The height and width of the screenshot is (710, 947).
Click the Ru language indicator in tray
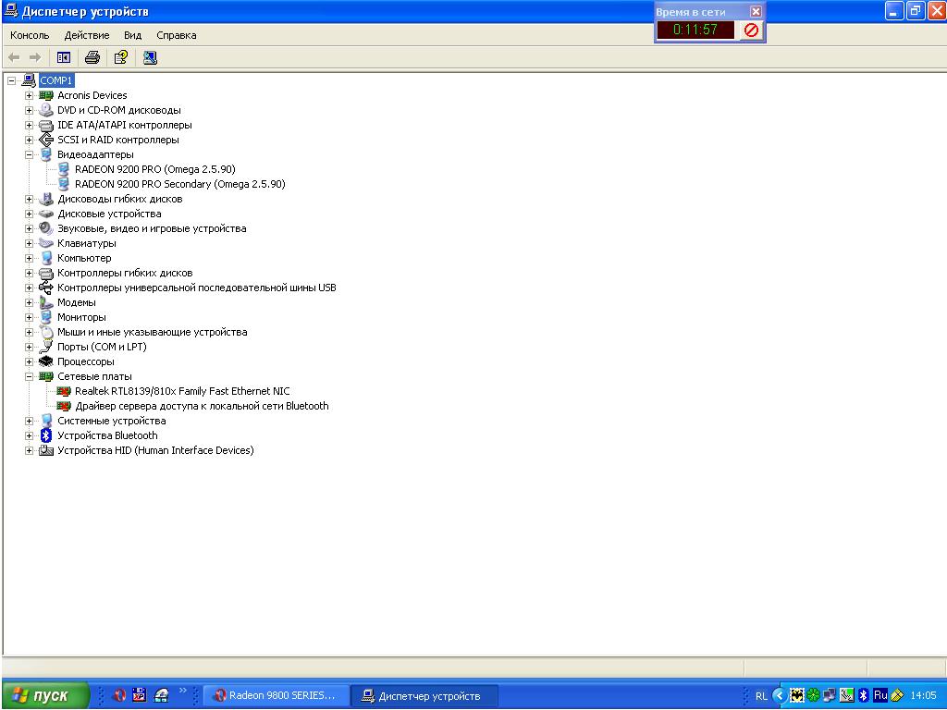click(x=880, y=695)
